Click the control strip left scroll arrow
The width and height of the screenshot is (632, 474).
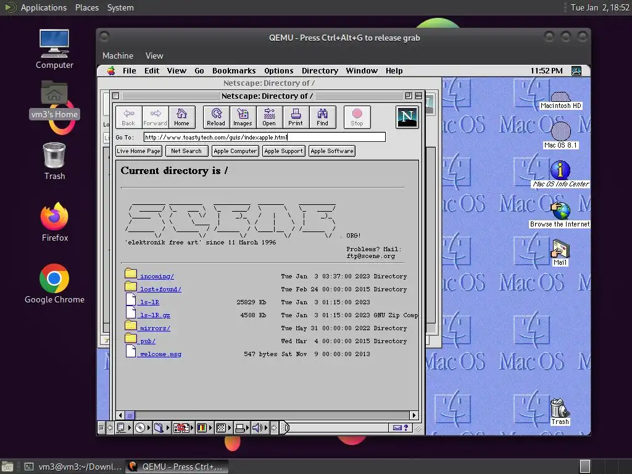tap(110, 428)
